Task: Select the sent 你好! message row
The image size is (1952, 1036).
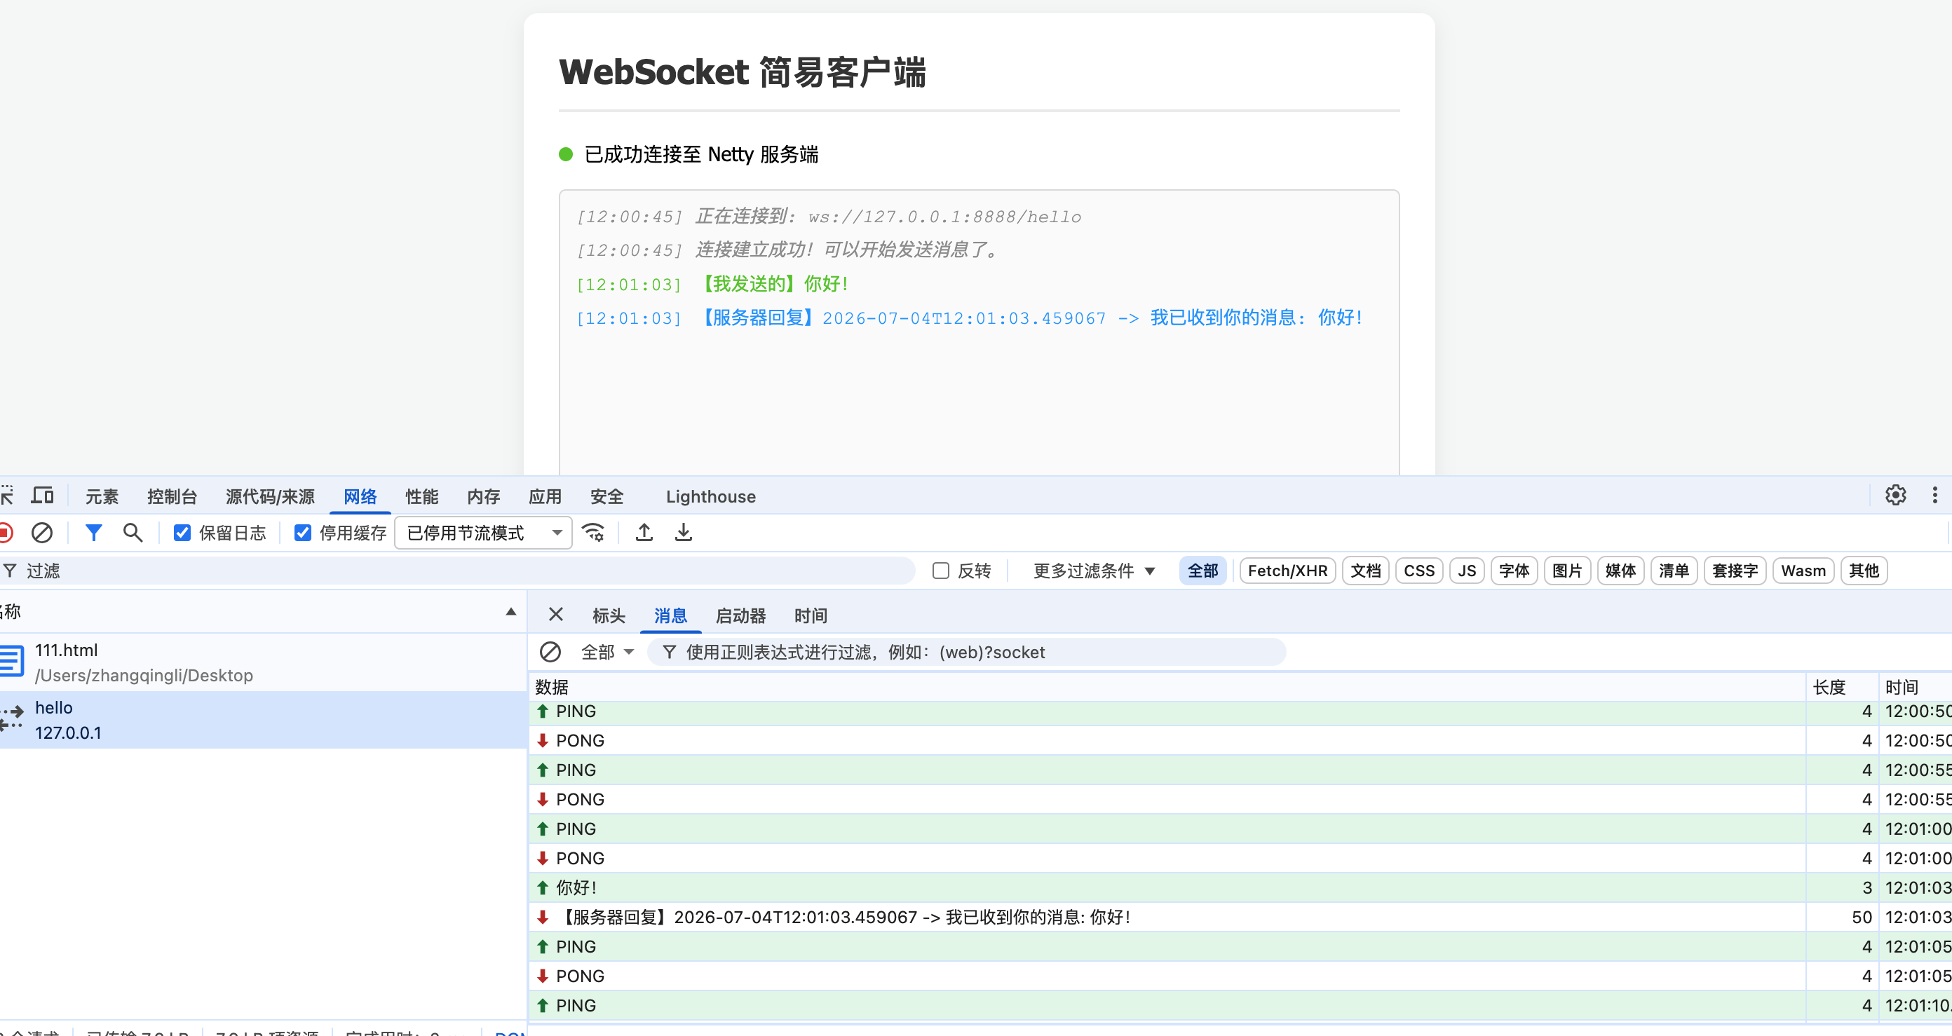Action: click(x=1240, y=887)
